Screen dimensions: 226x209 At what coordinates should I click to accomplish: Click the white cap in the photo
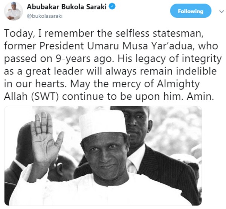[x=102, y=124]
